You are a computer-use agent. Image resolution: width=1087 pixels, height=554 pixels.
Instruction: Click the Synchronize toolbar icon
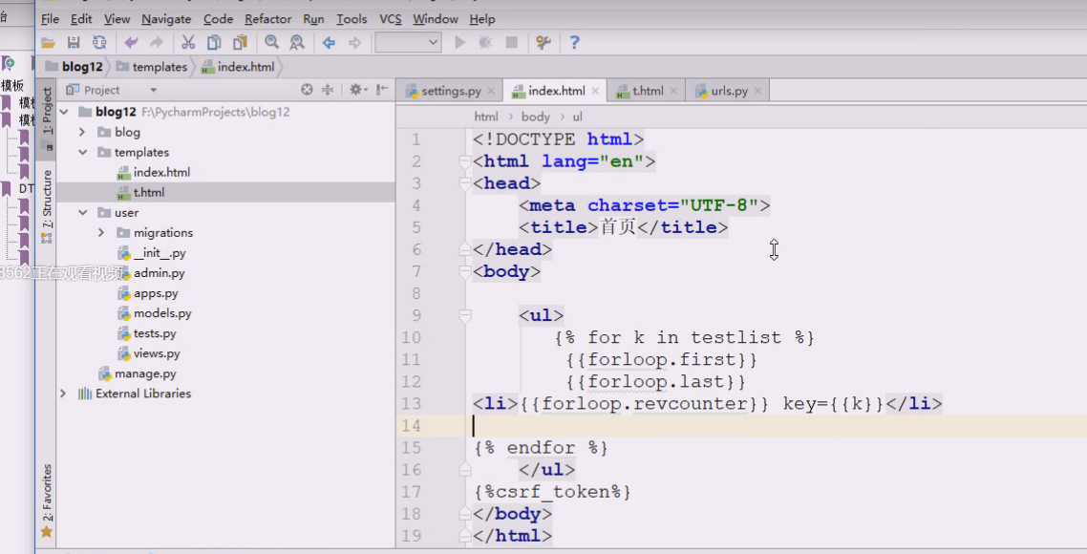click(x=100, y=43)
